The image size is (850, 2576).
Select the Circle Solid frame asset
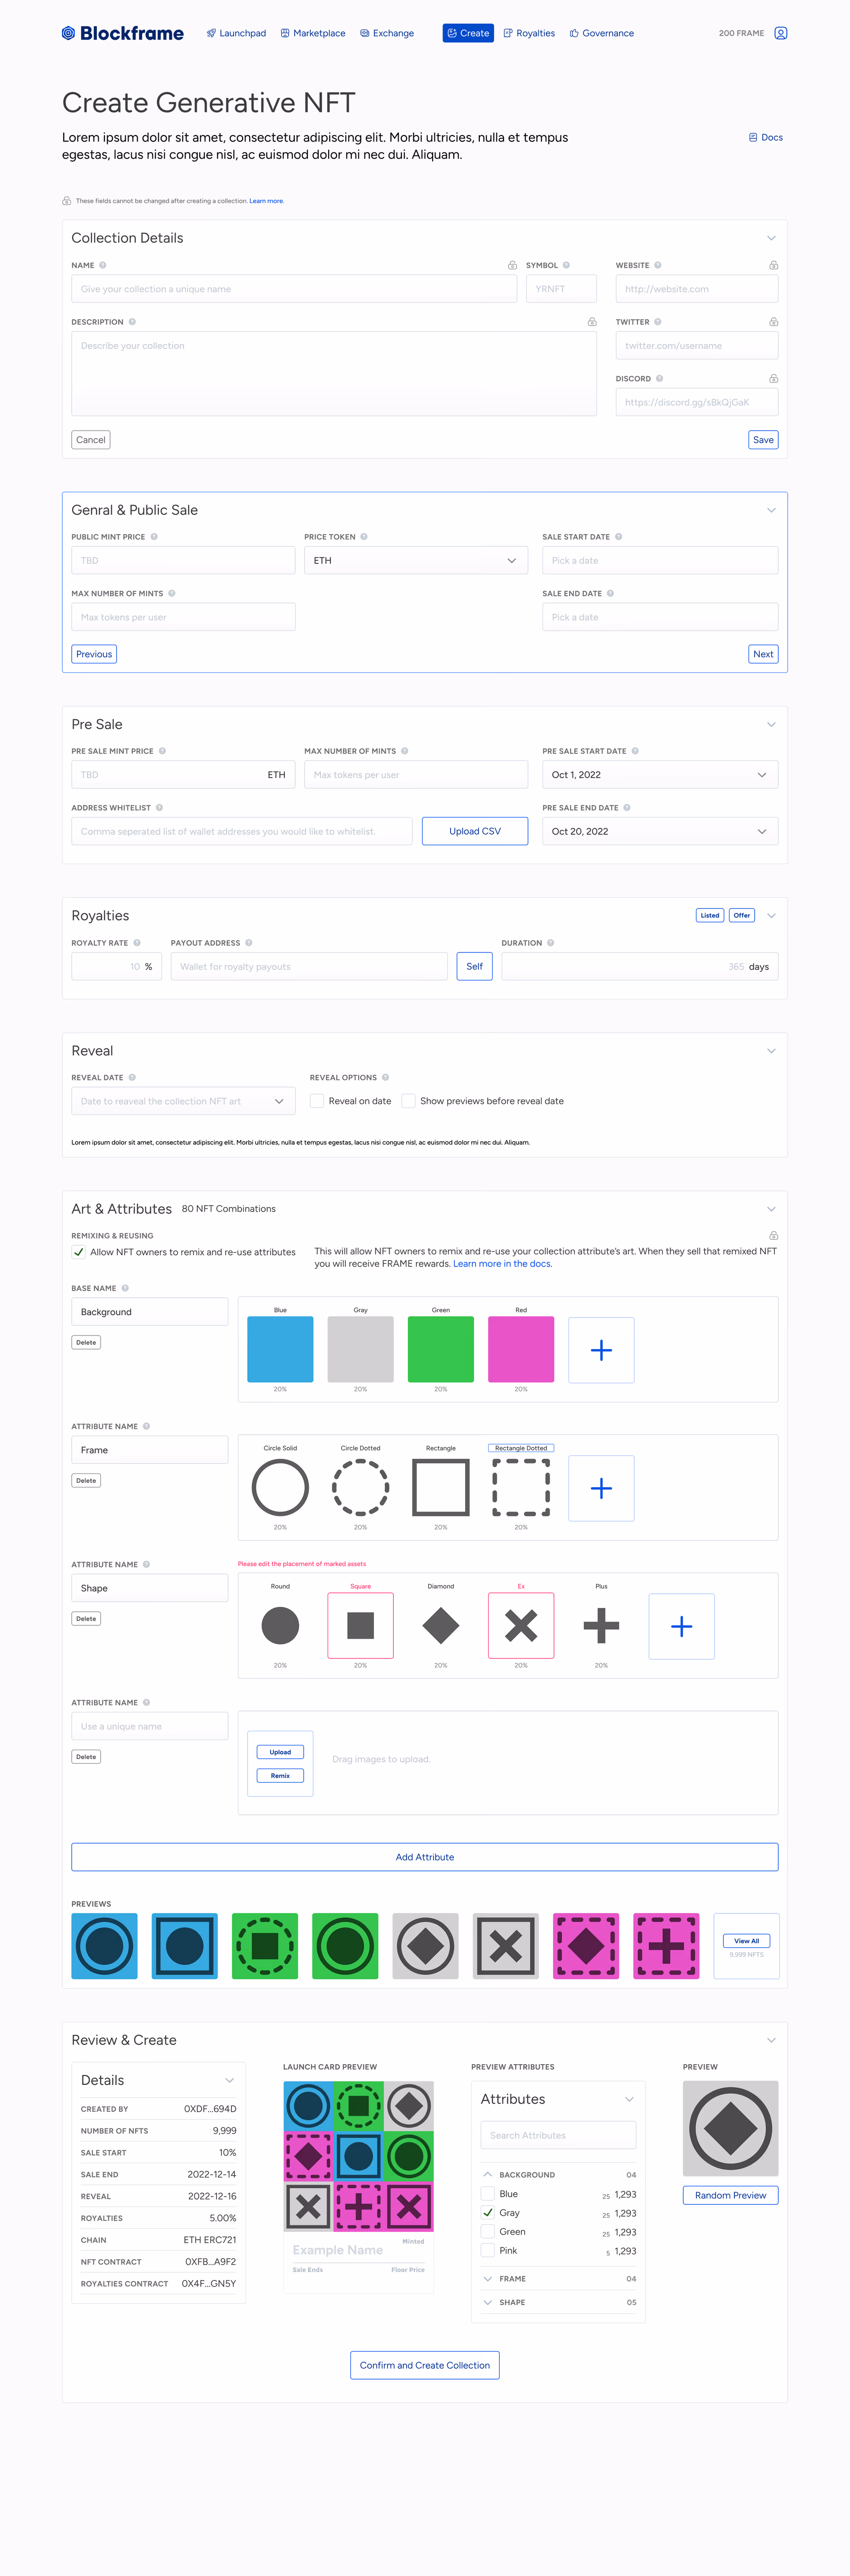[x=280, y=1488]
